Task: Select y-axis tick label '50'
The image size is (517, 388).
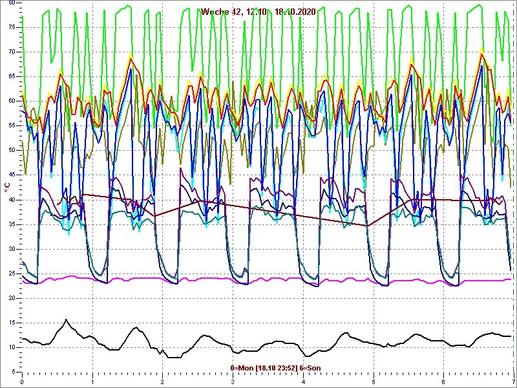Action: (12, 151)
